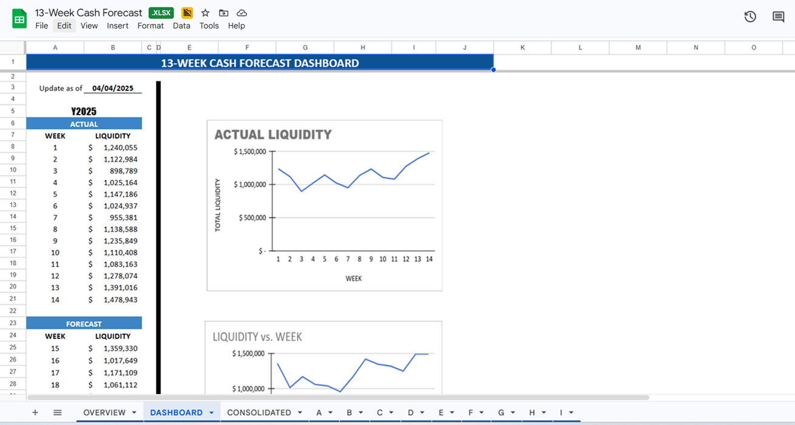Open the Google Sheets home icon
The image size is (795, 425).
point(19,19)
